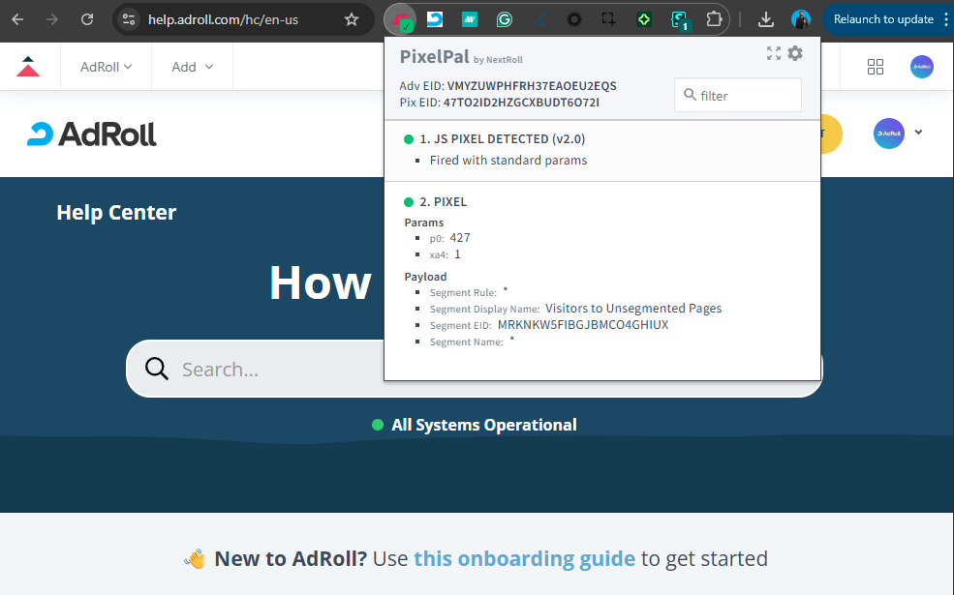The height and width of the screenshot is (595, 954).
Task: Click the Grammarly extension icon
Action: (504, 19)
